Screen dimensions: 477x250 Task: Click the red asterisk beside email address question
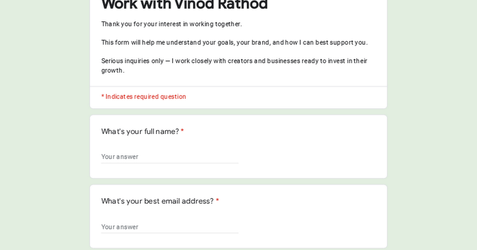coord(217,201)
